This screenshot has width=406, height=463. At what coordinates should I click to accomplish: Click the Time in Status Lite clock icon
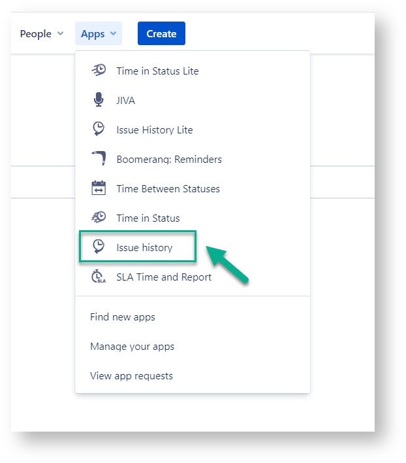pyautogui.click(x=99, y=71)
